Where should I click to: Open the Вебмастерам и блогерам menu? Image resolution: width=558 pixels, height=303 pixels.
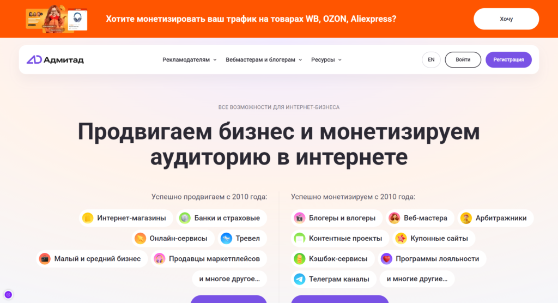(264, 60)
